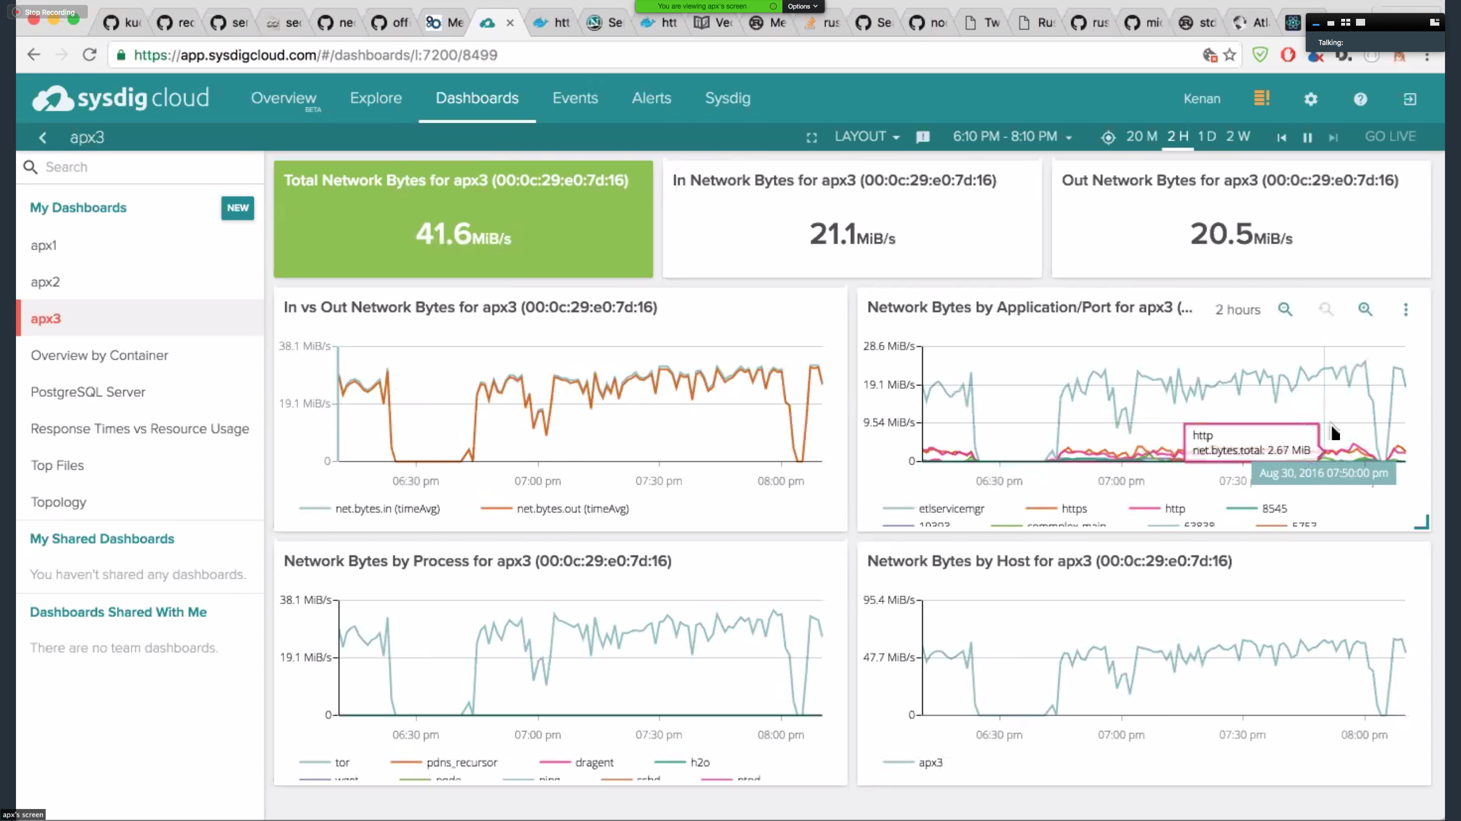Viewport: 1461px width, 821px height.
Task: Zoom out on Network Bytes by Application panel
Action: pyautogui.click(x=1285, y=309)
